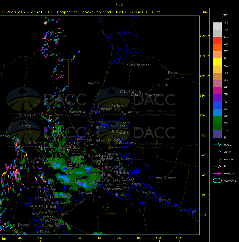The image size is (239, 242).
Task: Click the V_Flores label
Action: 43,232
